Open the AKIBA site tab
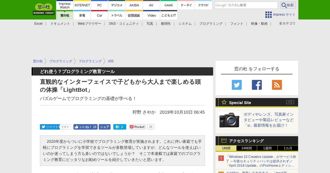The image size is (330, 173). click(x=134, y=5)
